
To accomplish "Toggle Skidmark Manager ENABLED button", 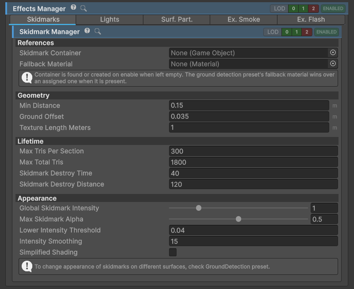I will (x=326, y=32).
